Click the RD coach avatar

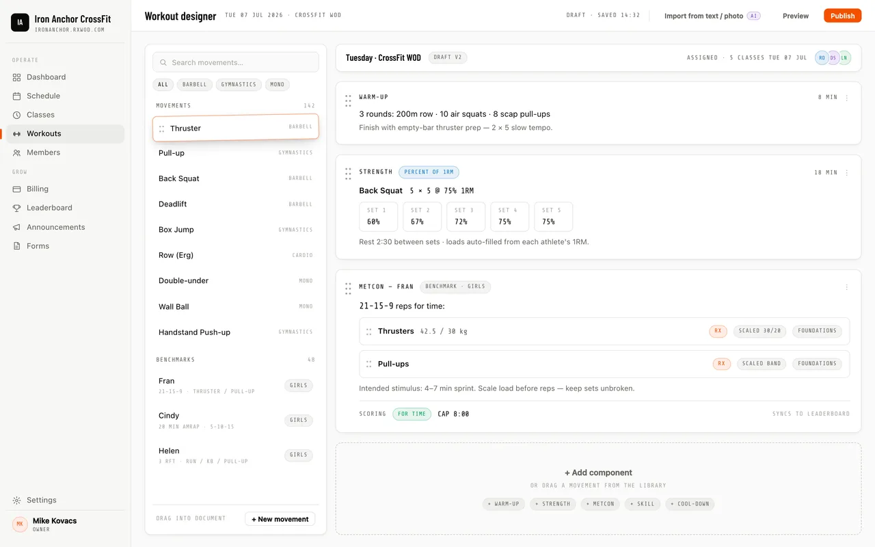click(822, 58)
